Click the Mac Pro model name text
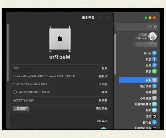The height and width of the screenshot is (138, 166). pos(60,57)
